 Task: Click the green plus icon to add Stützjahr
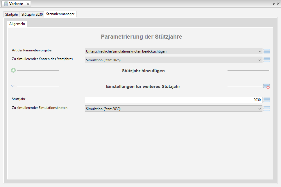pos(13,70)
